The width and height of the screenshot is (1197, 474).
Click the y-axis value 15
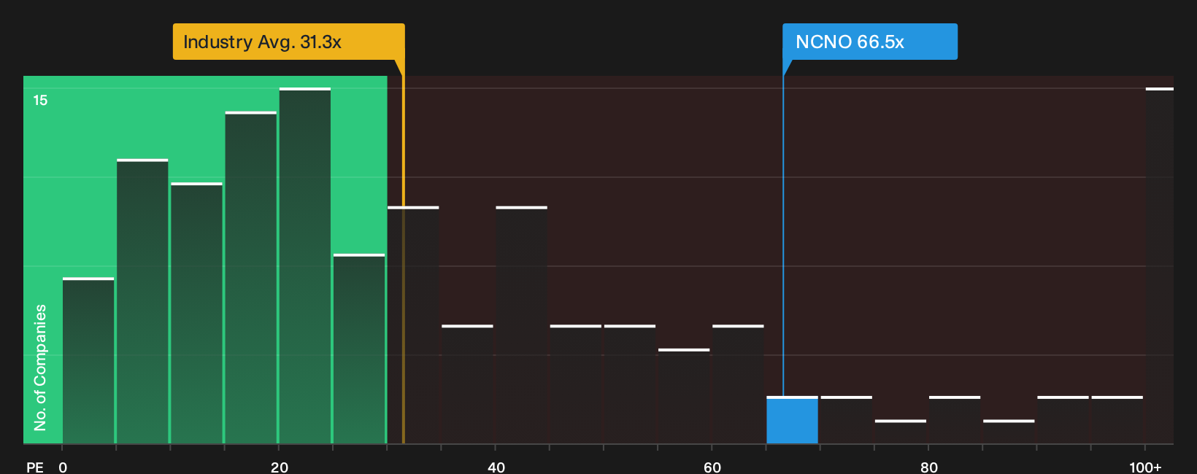[40, 100]
